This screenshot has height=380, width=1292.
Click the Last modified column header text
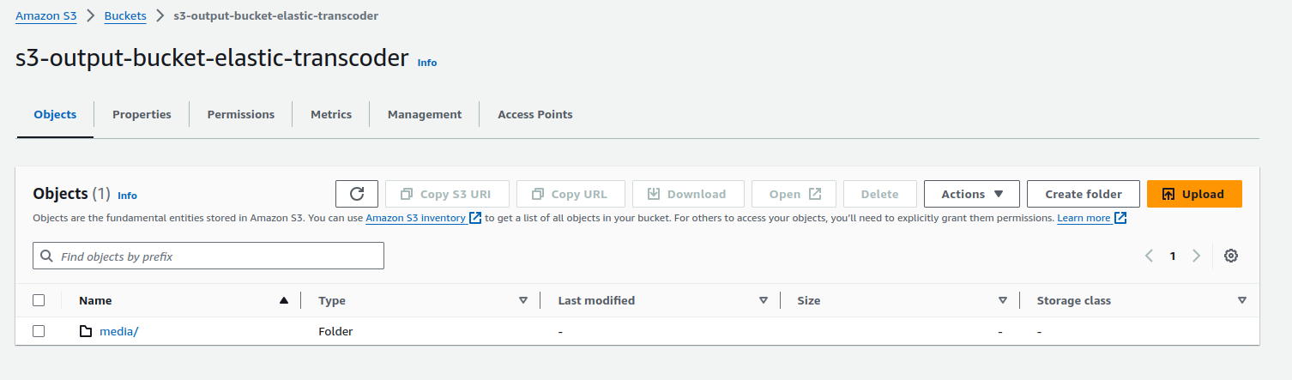(x=596, y=300)
